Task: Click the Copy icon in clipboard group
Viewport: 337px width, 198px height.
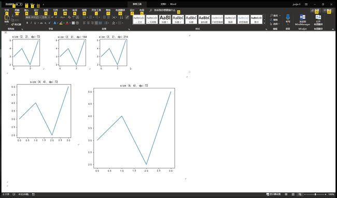Action: [x=12, y=20]
